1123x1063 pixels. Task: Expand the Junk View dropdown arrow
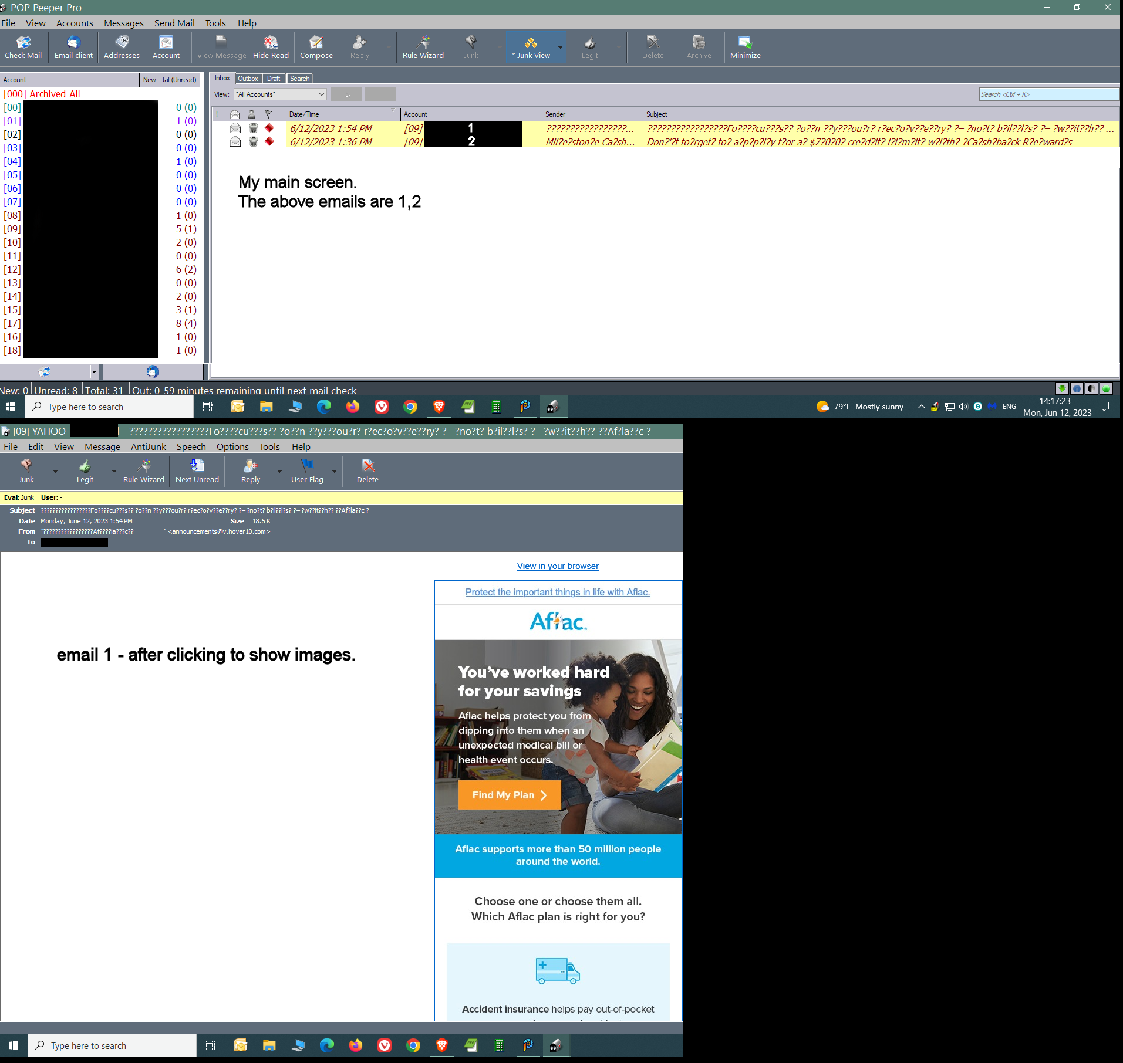tap(560, 48)
